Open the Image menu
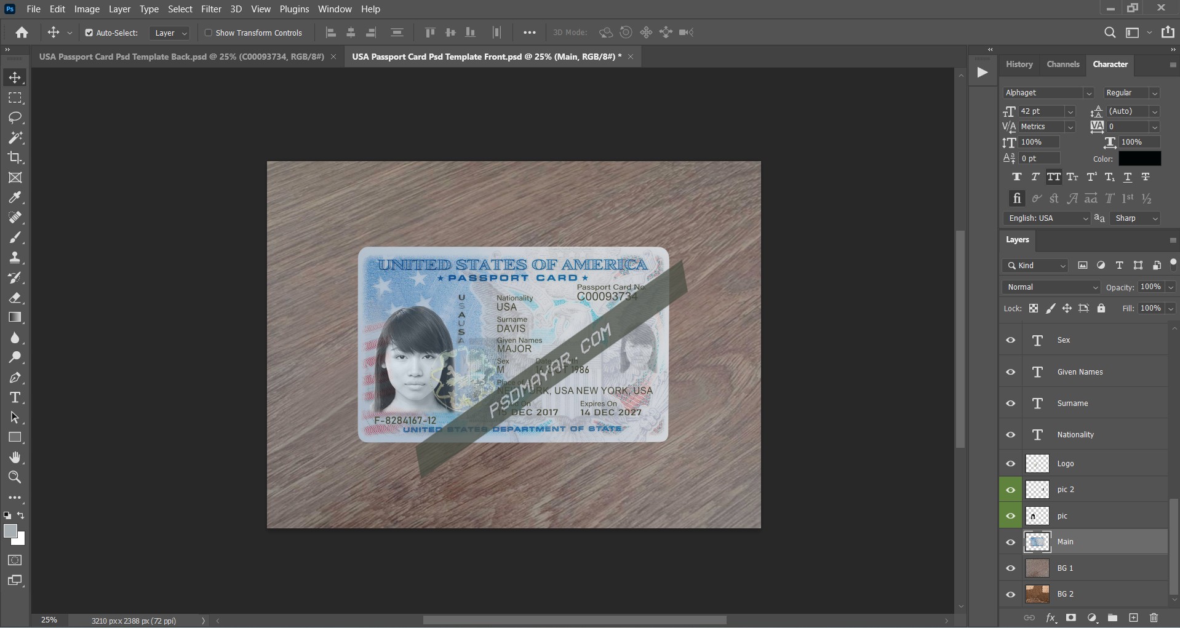Screen dimensions: 1180x628 coord(87,9)
